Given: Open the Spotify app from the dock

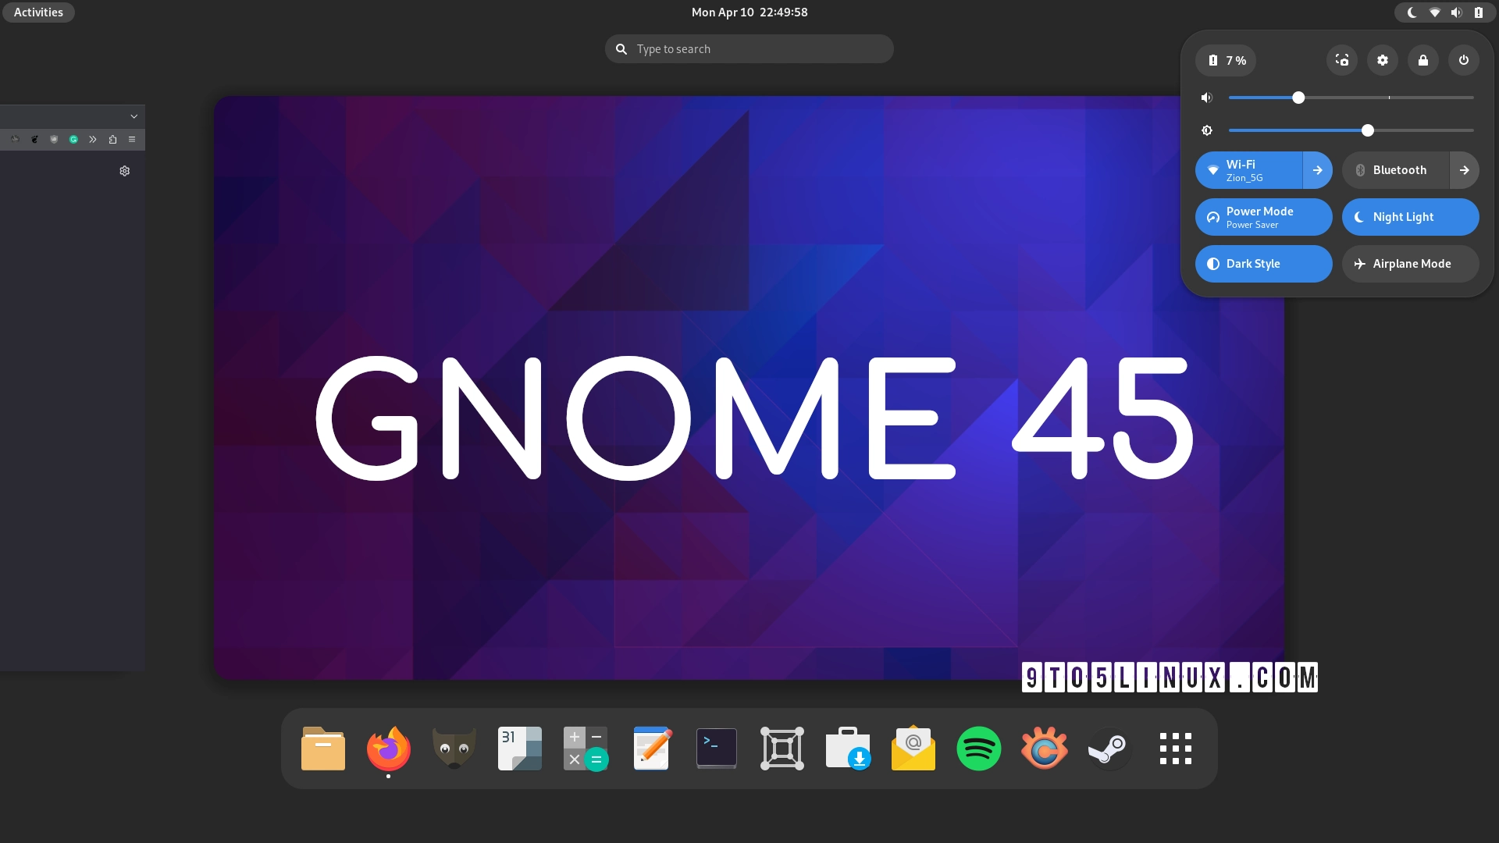Looking at the screenshot, I should click(x=979, y=748).
